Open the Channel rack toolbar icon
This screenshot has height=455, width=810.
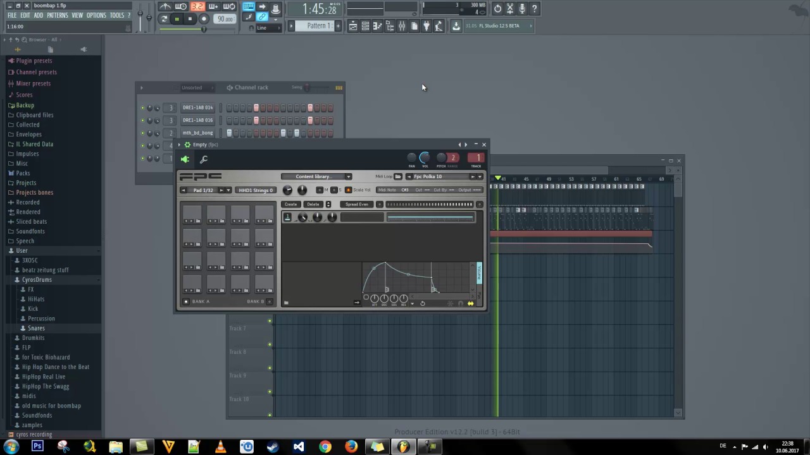pos(365,26)
